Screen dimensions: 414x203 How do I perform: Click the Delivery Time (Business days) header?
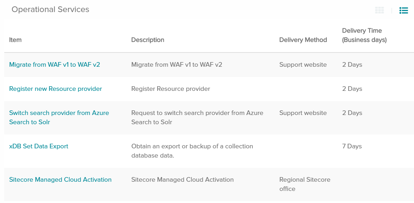pyautogui.click(x=364, y=35)
